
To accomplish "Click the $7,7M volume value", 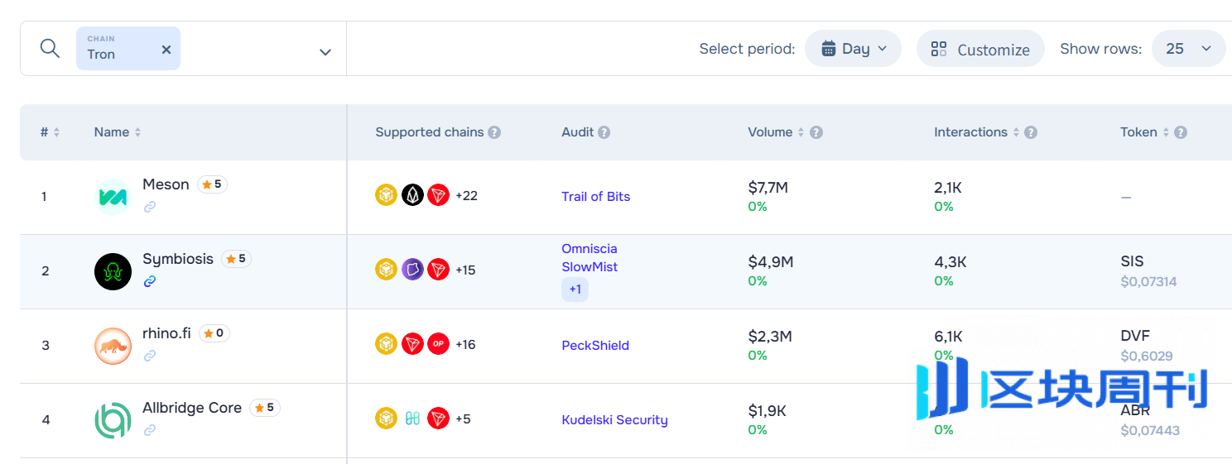I will (x=768, y=188).
